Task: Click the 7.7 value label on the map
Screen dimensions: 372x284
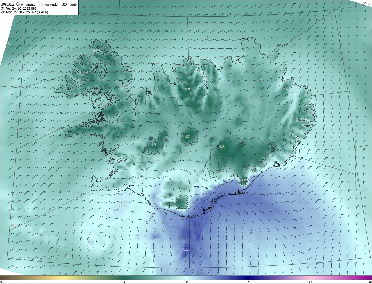Action: click(21, 126)
